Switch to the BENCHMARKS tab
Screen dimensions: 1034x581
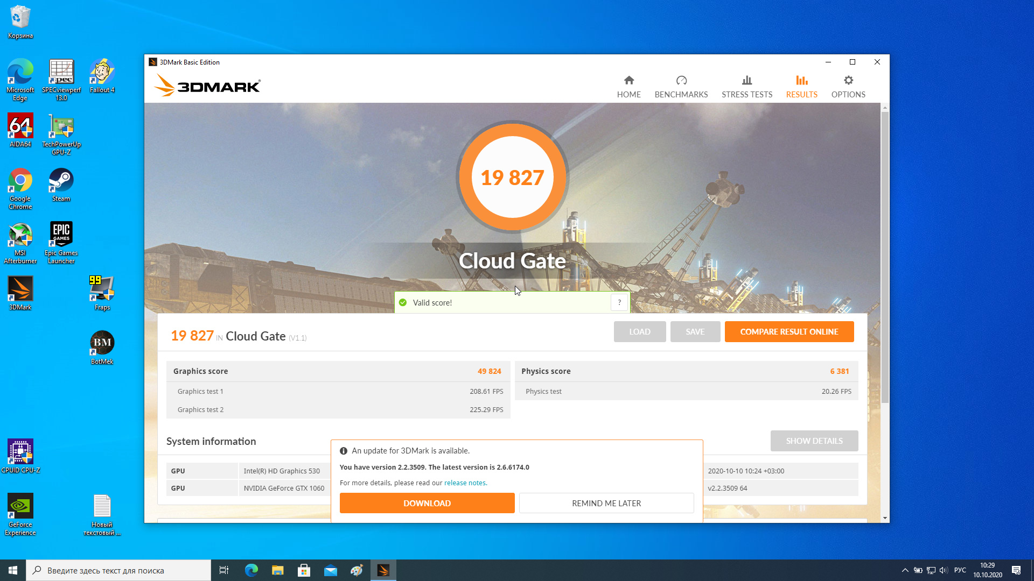681,87
